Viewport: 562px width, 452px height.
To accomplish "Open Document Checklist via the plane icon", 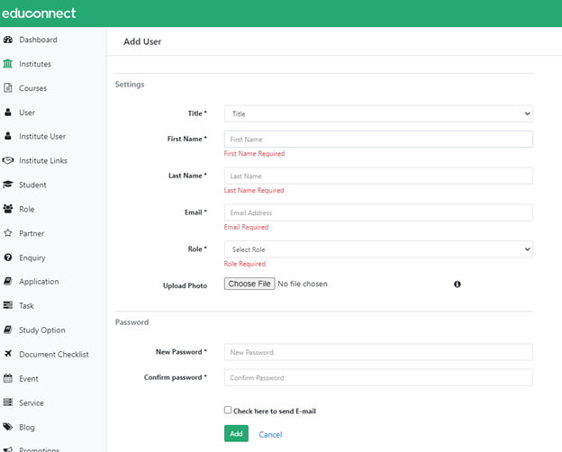I will (8, 354).
